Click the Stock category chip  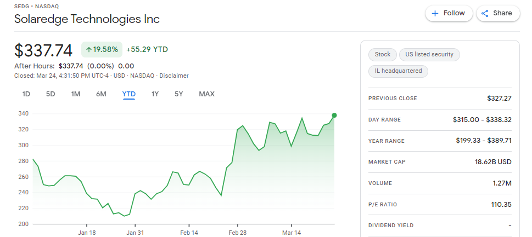point(382,54)
